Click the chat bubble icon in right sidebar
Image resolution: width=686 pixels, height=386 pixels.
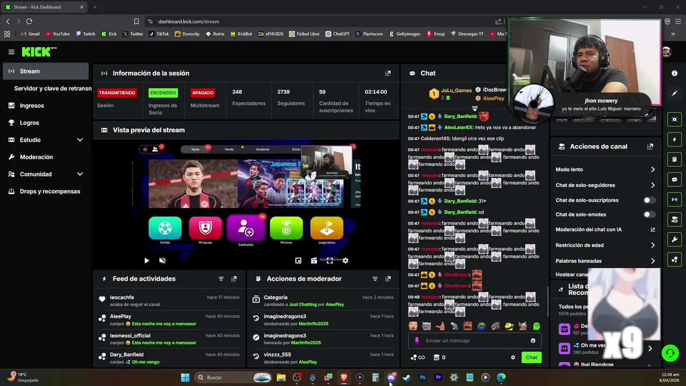(x=674, y=180)
